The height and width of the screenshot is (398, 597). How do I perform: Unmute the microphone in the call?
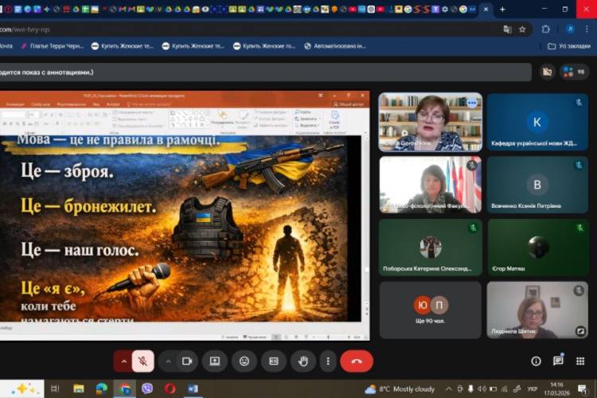click(x=143, y=361)
